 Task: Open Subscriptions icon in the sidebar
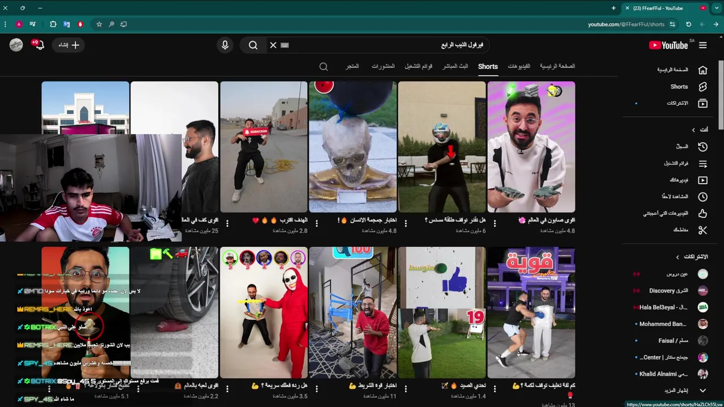703,103
